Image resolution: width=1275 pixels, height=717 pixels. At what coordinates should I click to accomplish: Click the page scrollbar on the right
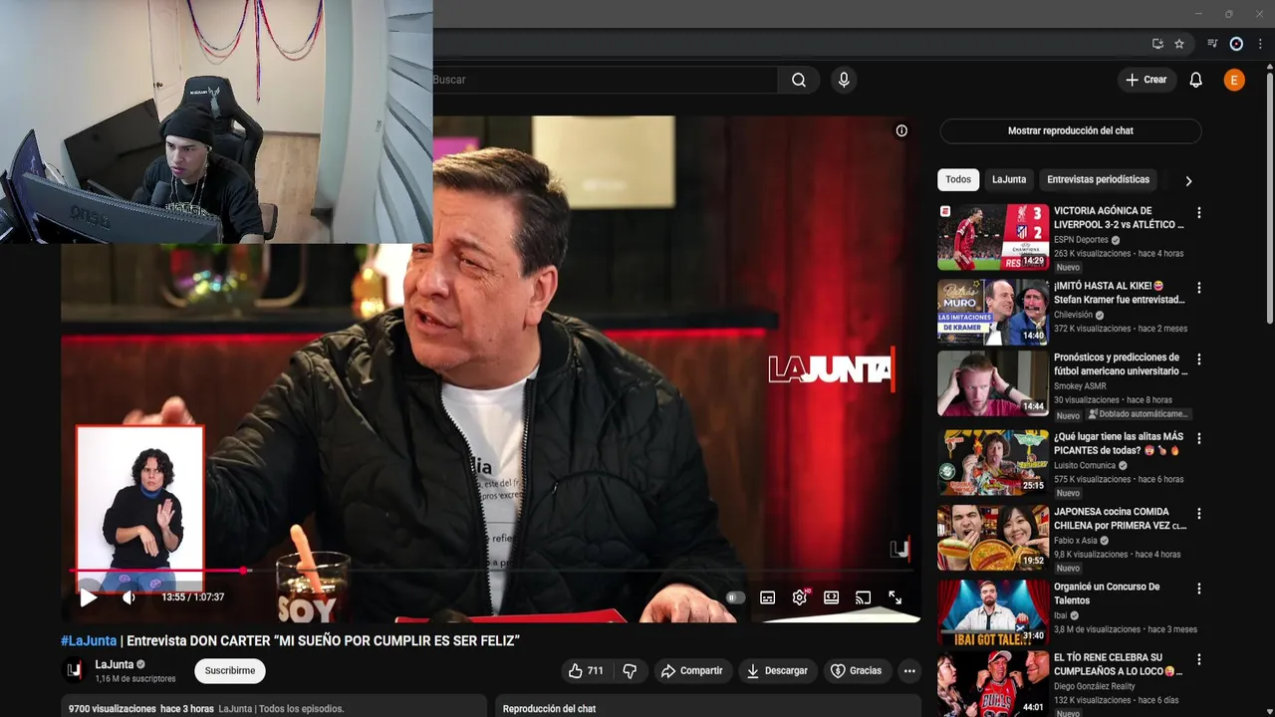[x=1269, y=199]
